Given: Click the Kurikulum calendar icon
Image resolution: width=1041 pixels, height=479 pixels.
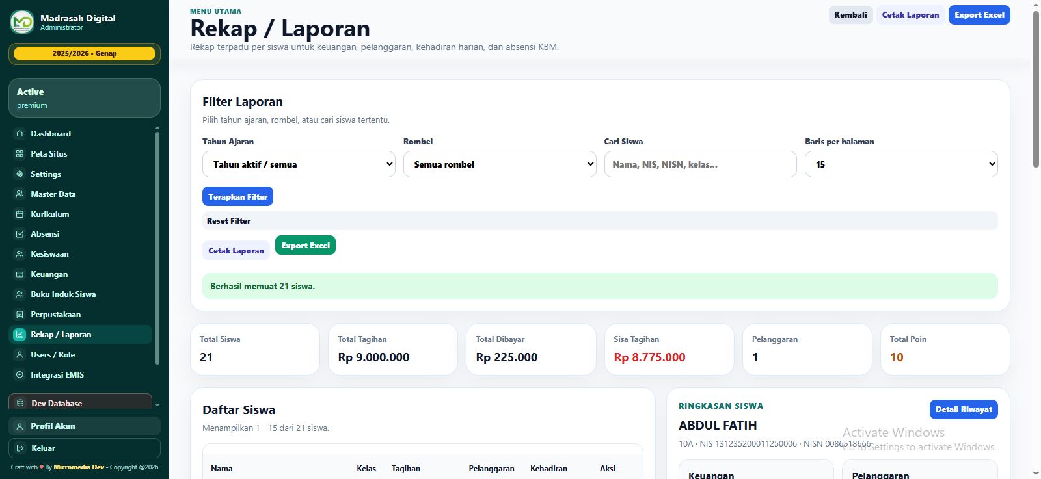Looking at the screenshot, I should (20, 214).
